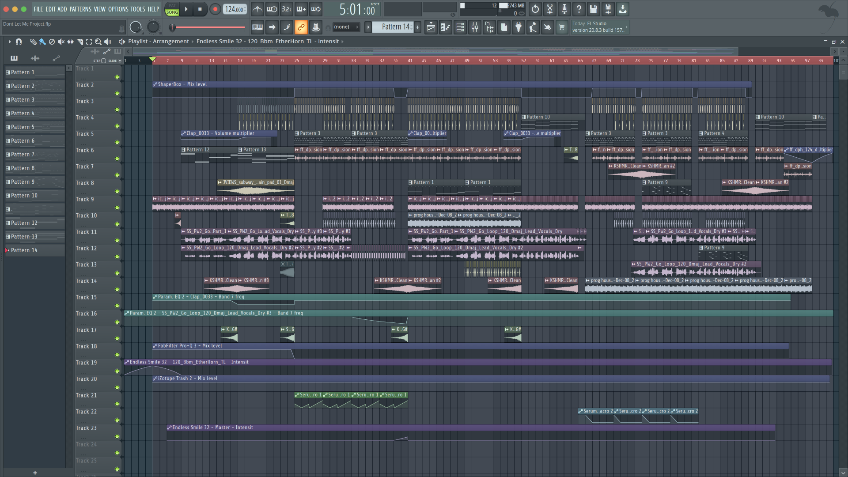Open the Browser icon
This screenshot has width=848, height=477.
[489, 27]
